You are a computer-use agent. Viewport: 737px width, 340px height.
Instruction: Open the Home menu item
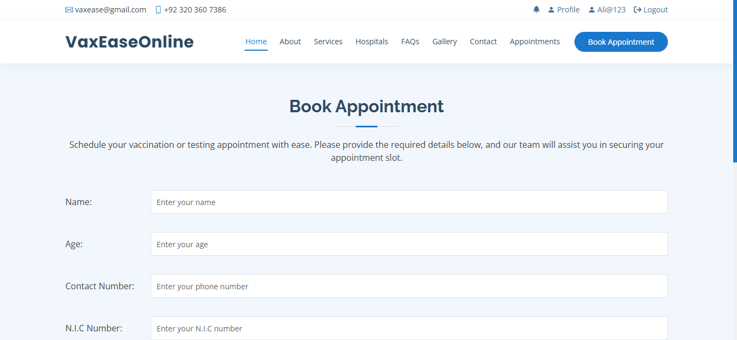pyautogui.click(x=256, y=42)
